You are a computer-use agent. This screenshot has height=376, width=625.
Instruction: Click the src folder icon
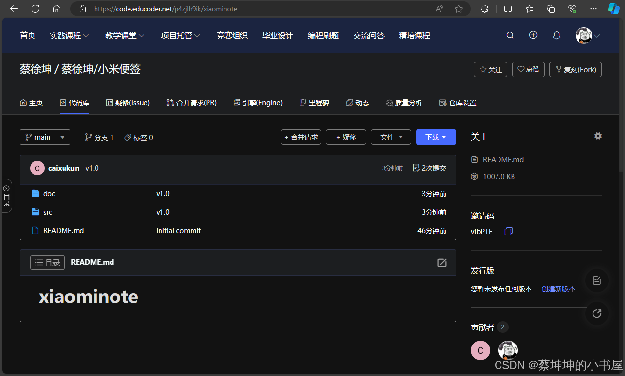[35, 212]
